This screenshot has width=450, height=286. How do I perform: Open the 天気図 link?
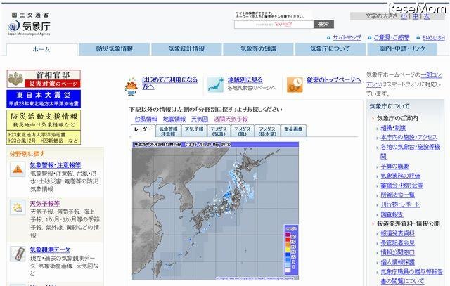tap(200, 119)
